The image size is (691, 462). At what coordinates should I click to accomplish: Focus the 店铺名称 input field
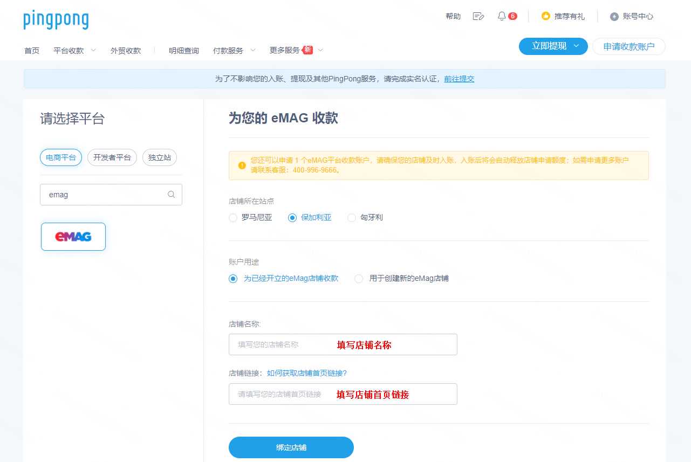(x=343, y=344)
